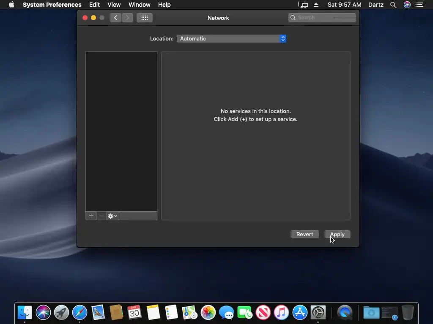Click the forward arrow in the toolbar
This screenshot has width=433, height=324.
[127, 18]
